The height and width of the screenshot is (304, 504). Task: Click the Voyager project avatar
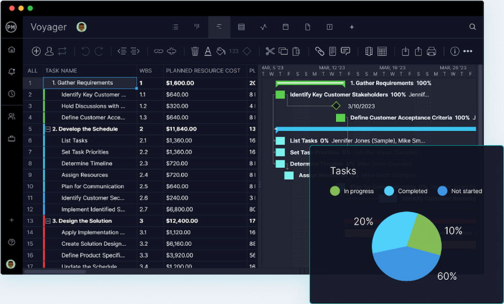pos(81,27)
